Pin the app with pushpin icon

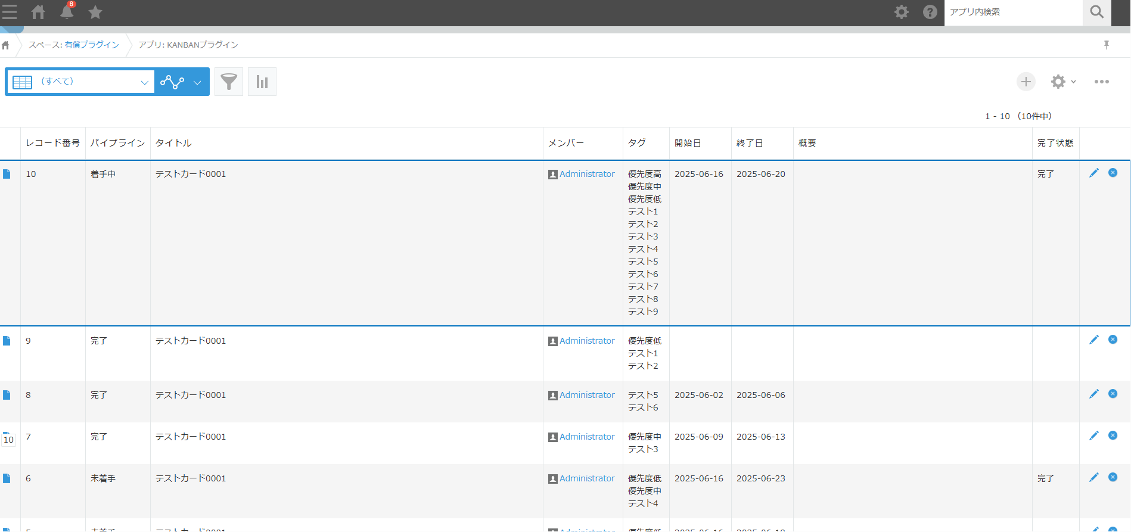coord(1107,45)
